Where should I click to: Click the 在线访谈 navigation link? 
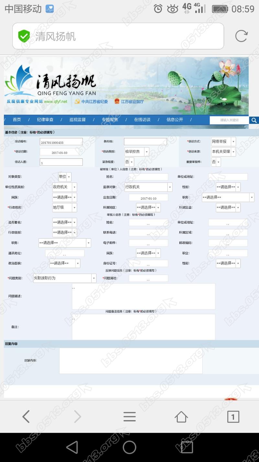coord(142,119)
